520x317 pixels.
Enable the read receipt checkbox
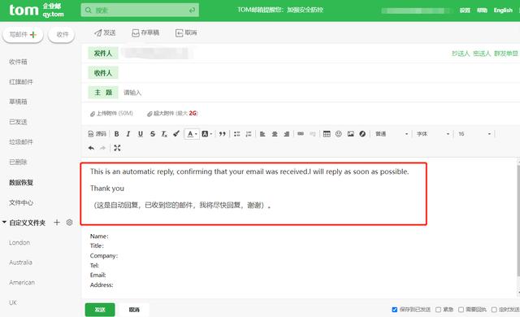461,310
